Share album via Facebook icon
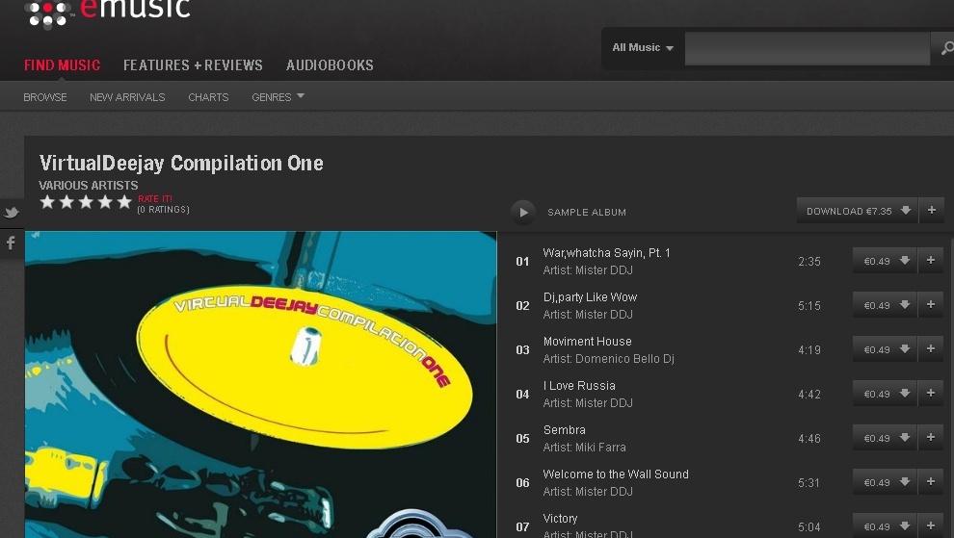 [11, 243]
